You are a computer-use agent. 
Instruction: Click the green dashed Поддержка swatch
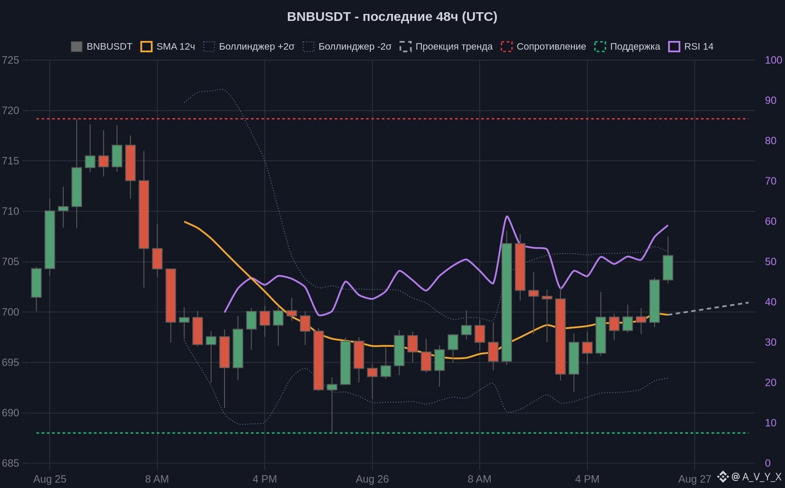pos(600,47)
